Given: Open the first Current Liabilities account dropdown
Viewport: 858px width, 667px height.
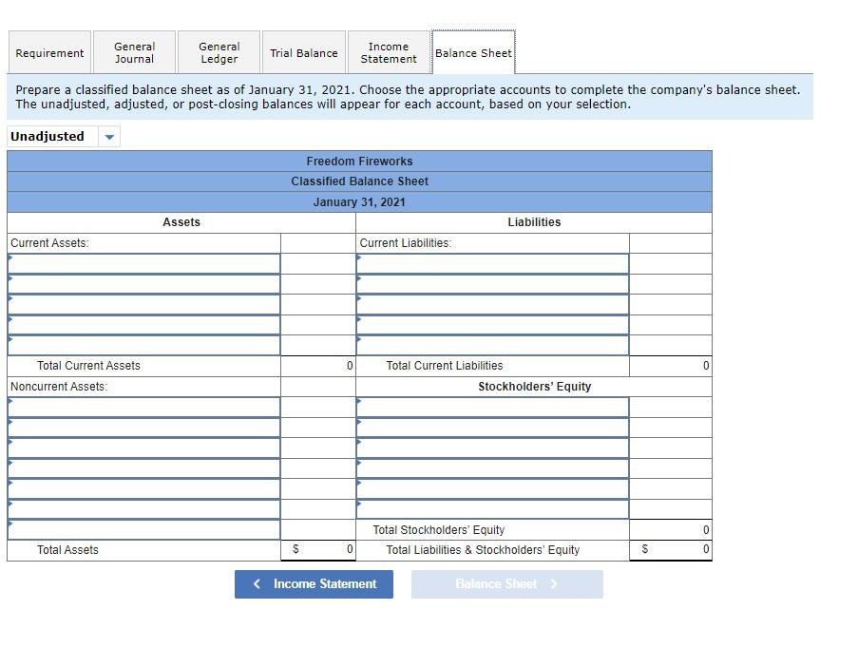Looking at the screenshot, I should [492, 263].
